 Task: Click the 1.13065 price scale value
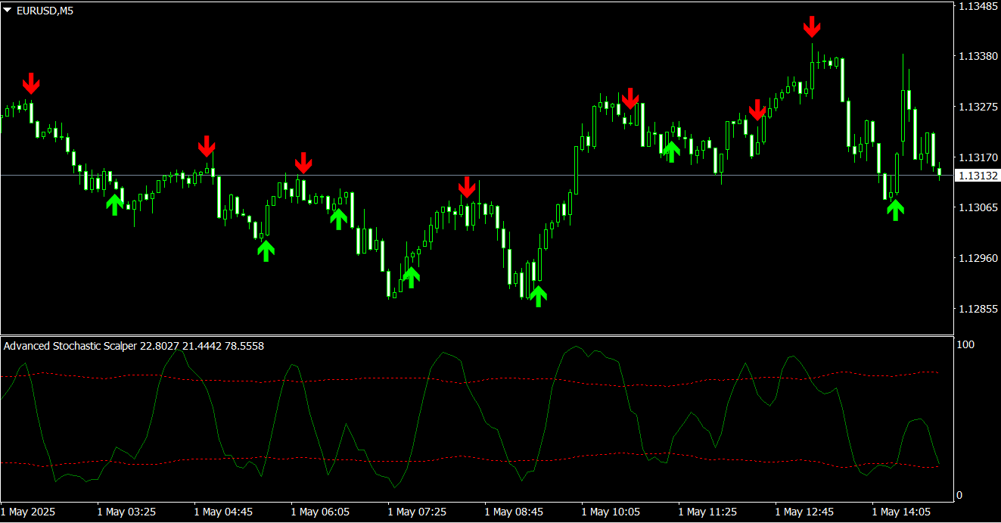[977, 207]
